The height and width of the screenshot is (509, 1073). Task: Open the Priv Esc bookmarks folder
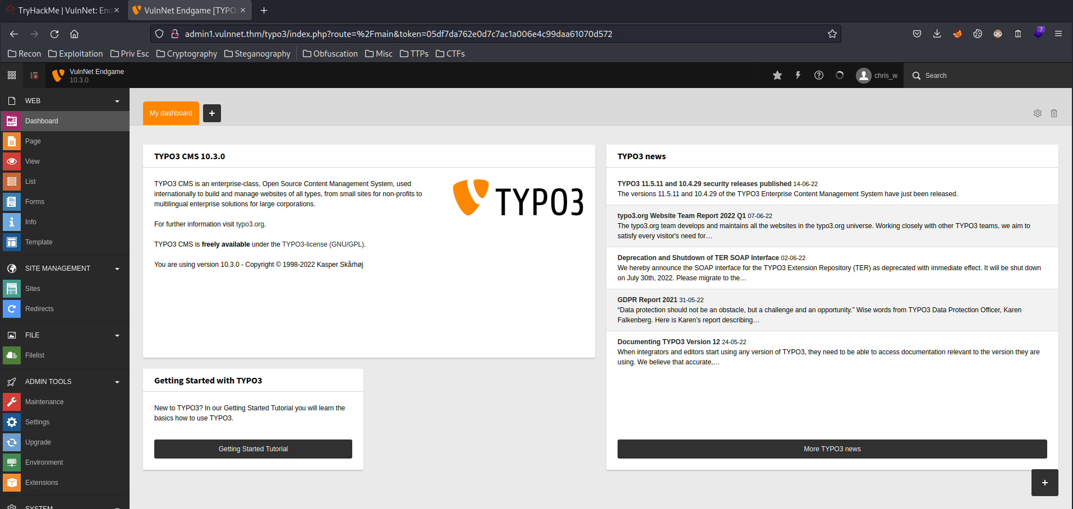click(x=130, y=54)
